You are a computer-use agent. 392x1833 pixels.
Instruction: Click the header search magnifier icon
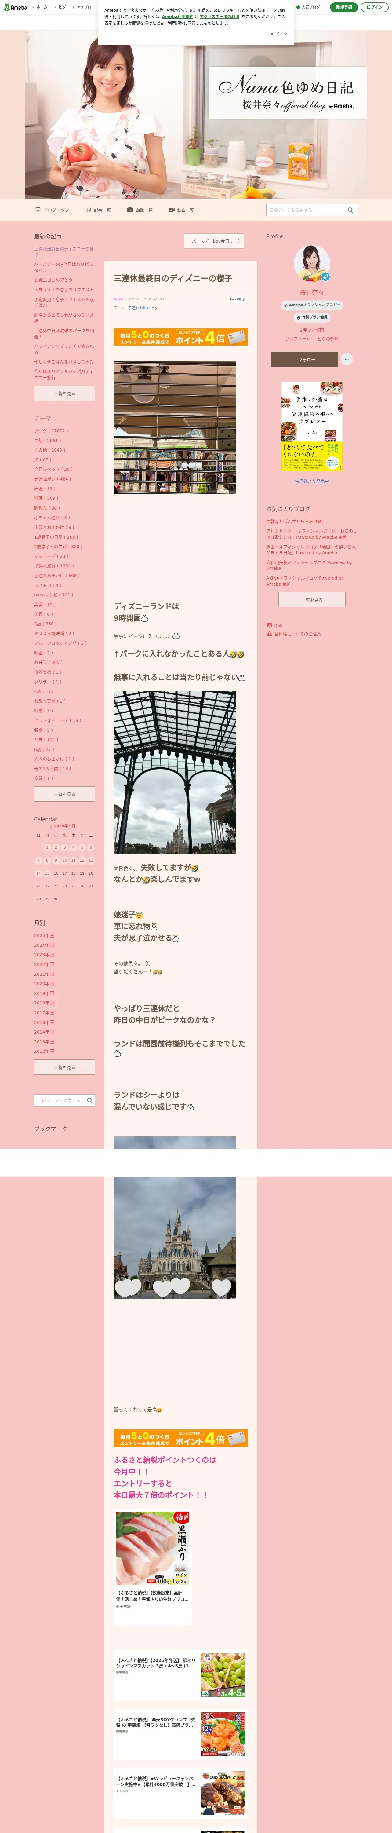[350, 210]
